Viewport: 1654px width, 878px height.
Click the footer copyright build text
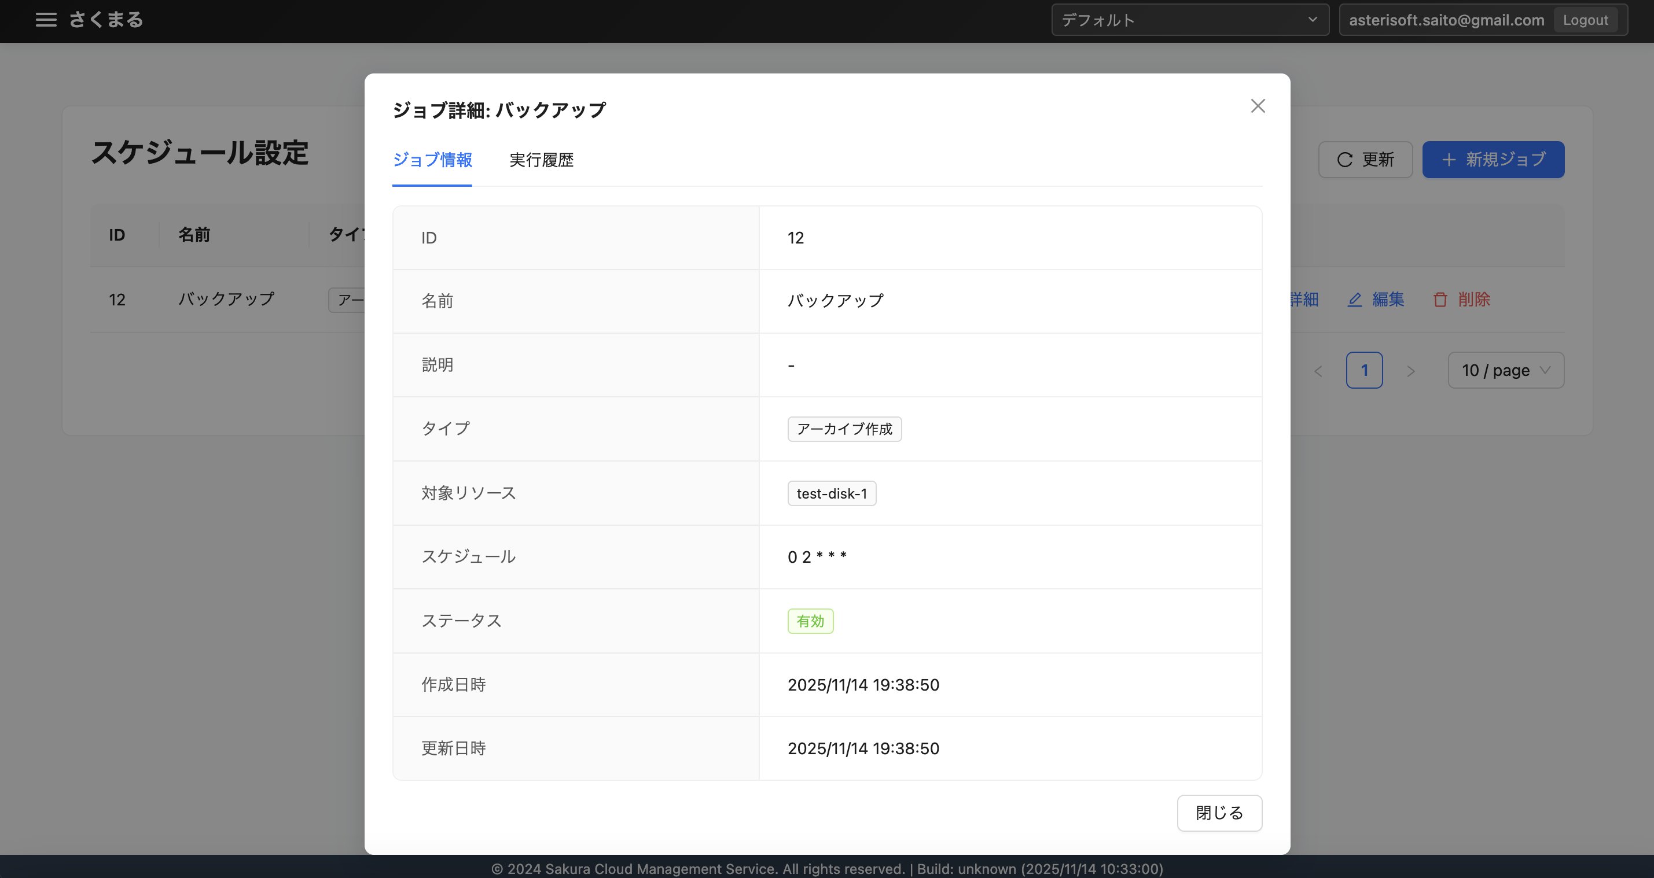[x=827, y=868]
